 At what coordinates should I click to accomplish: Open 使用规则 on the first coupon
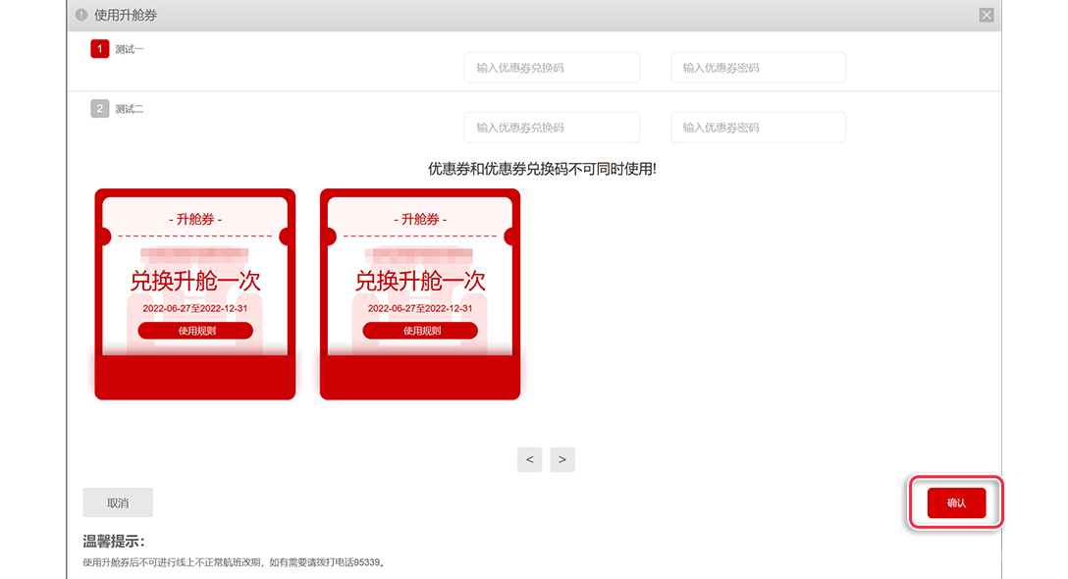(x=195, y=331)
